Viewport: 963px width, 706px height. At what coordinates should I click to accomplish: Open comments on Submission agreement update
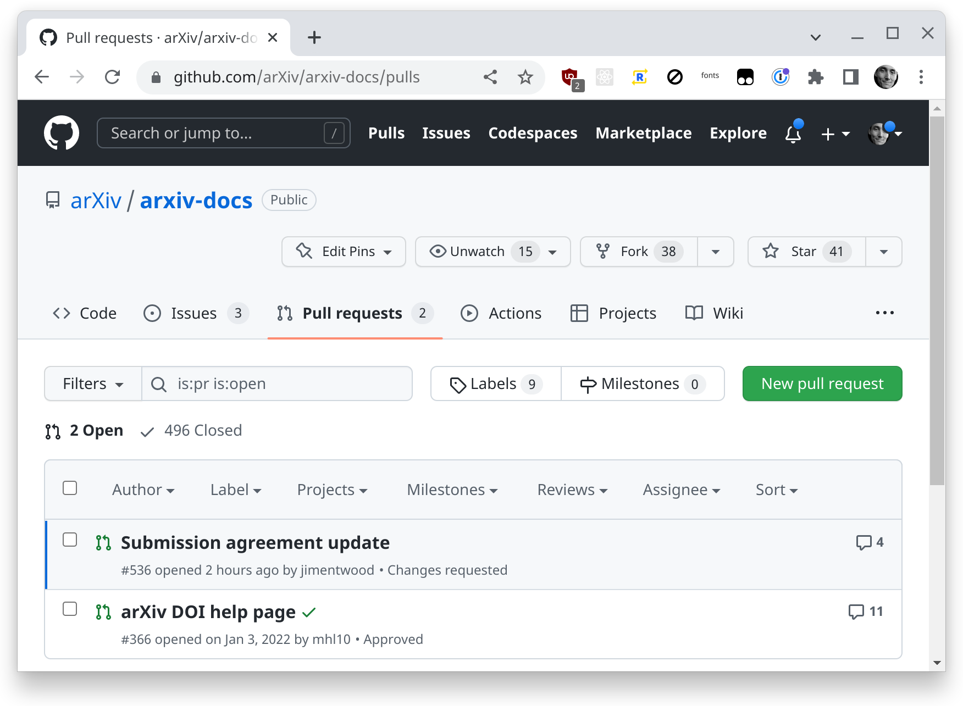870,542
